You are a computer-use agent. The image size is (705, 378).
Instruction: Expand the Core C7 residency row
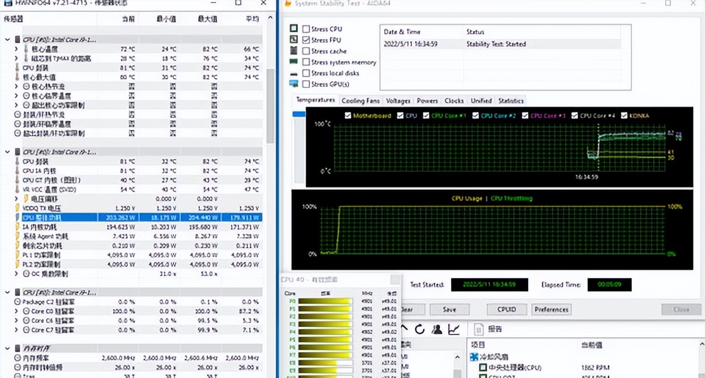tap(17, 330)
